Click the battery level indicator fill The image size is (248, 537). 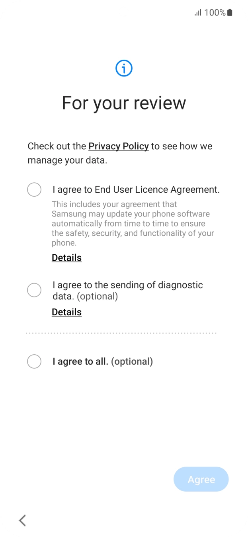230,12
